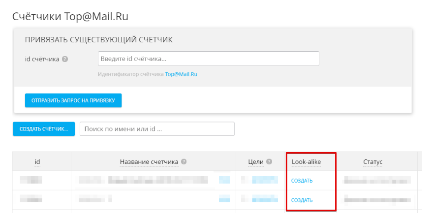Click the help icon beside Цели header
431x220 pixels.
pyautogui.click(x=270, y=162)
